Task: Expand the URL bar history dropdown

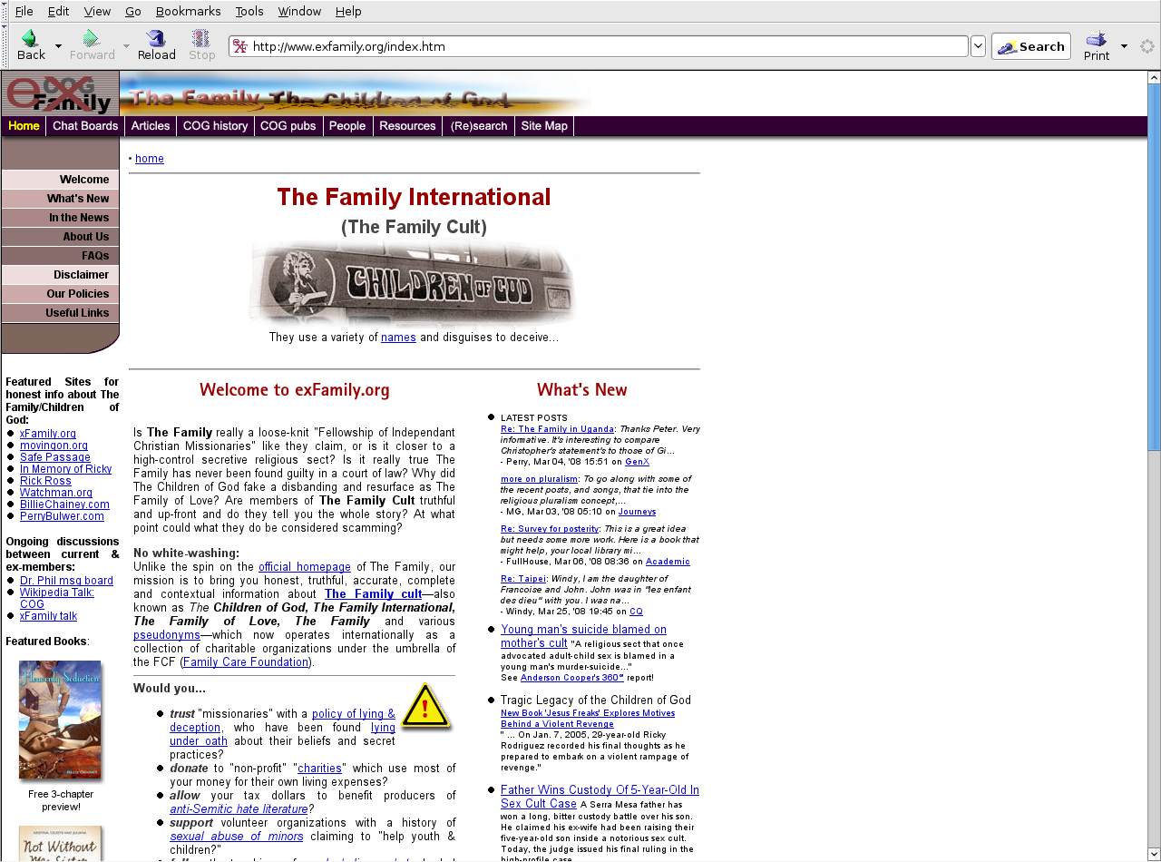Action: (978, 47)
